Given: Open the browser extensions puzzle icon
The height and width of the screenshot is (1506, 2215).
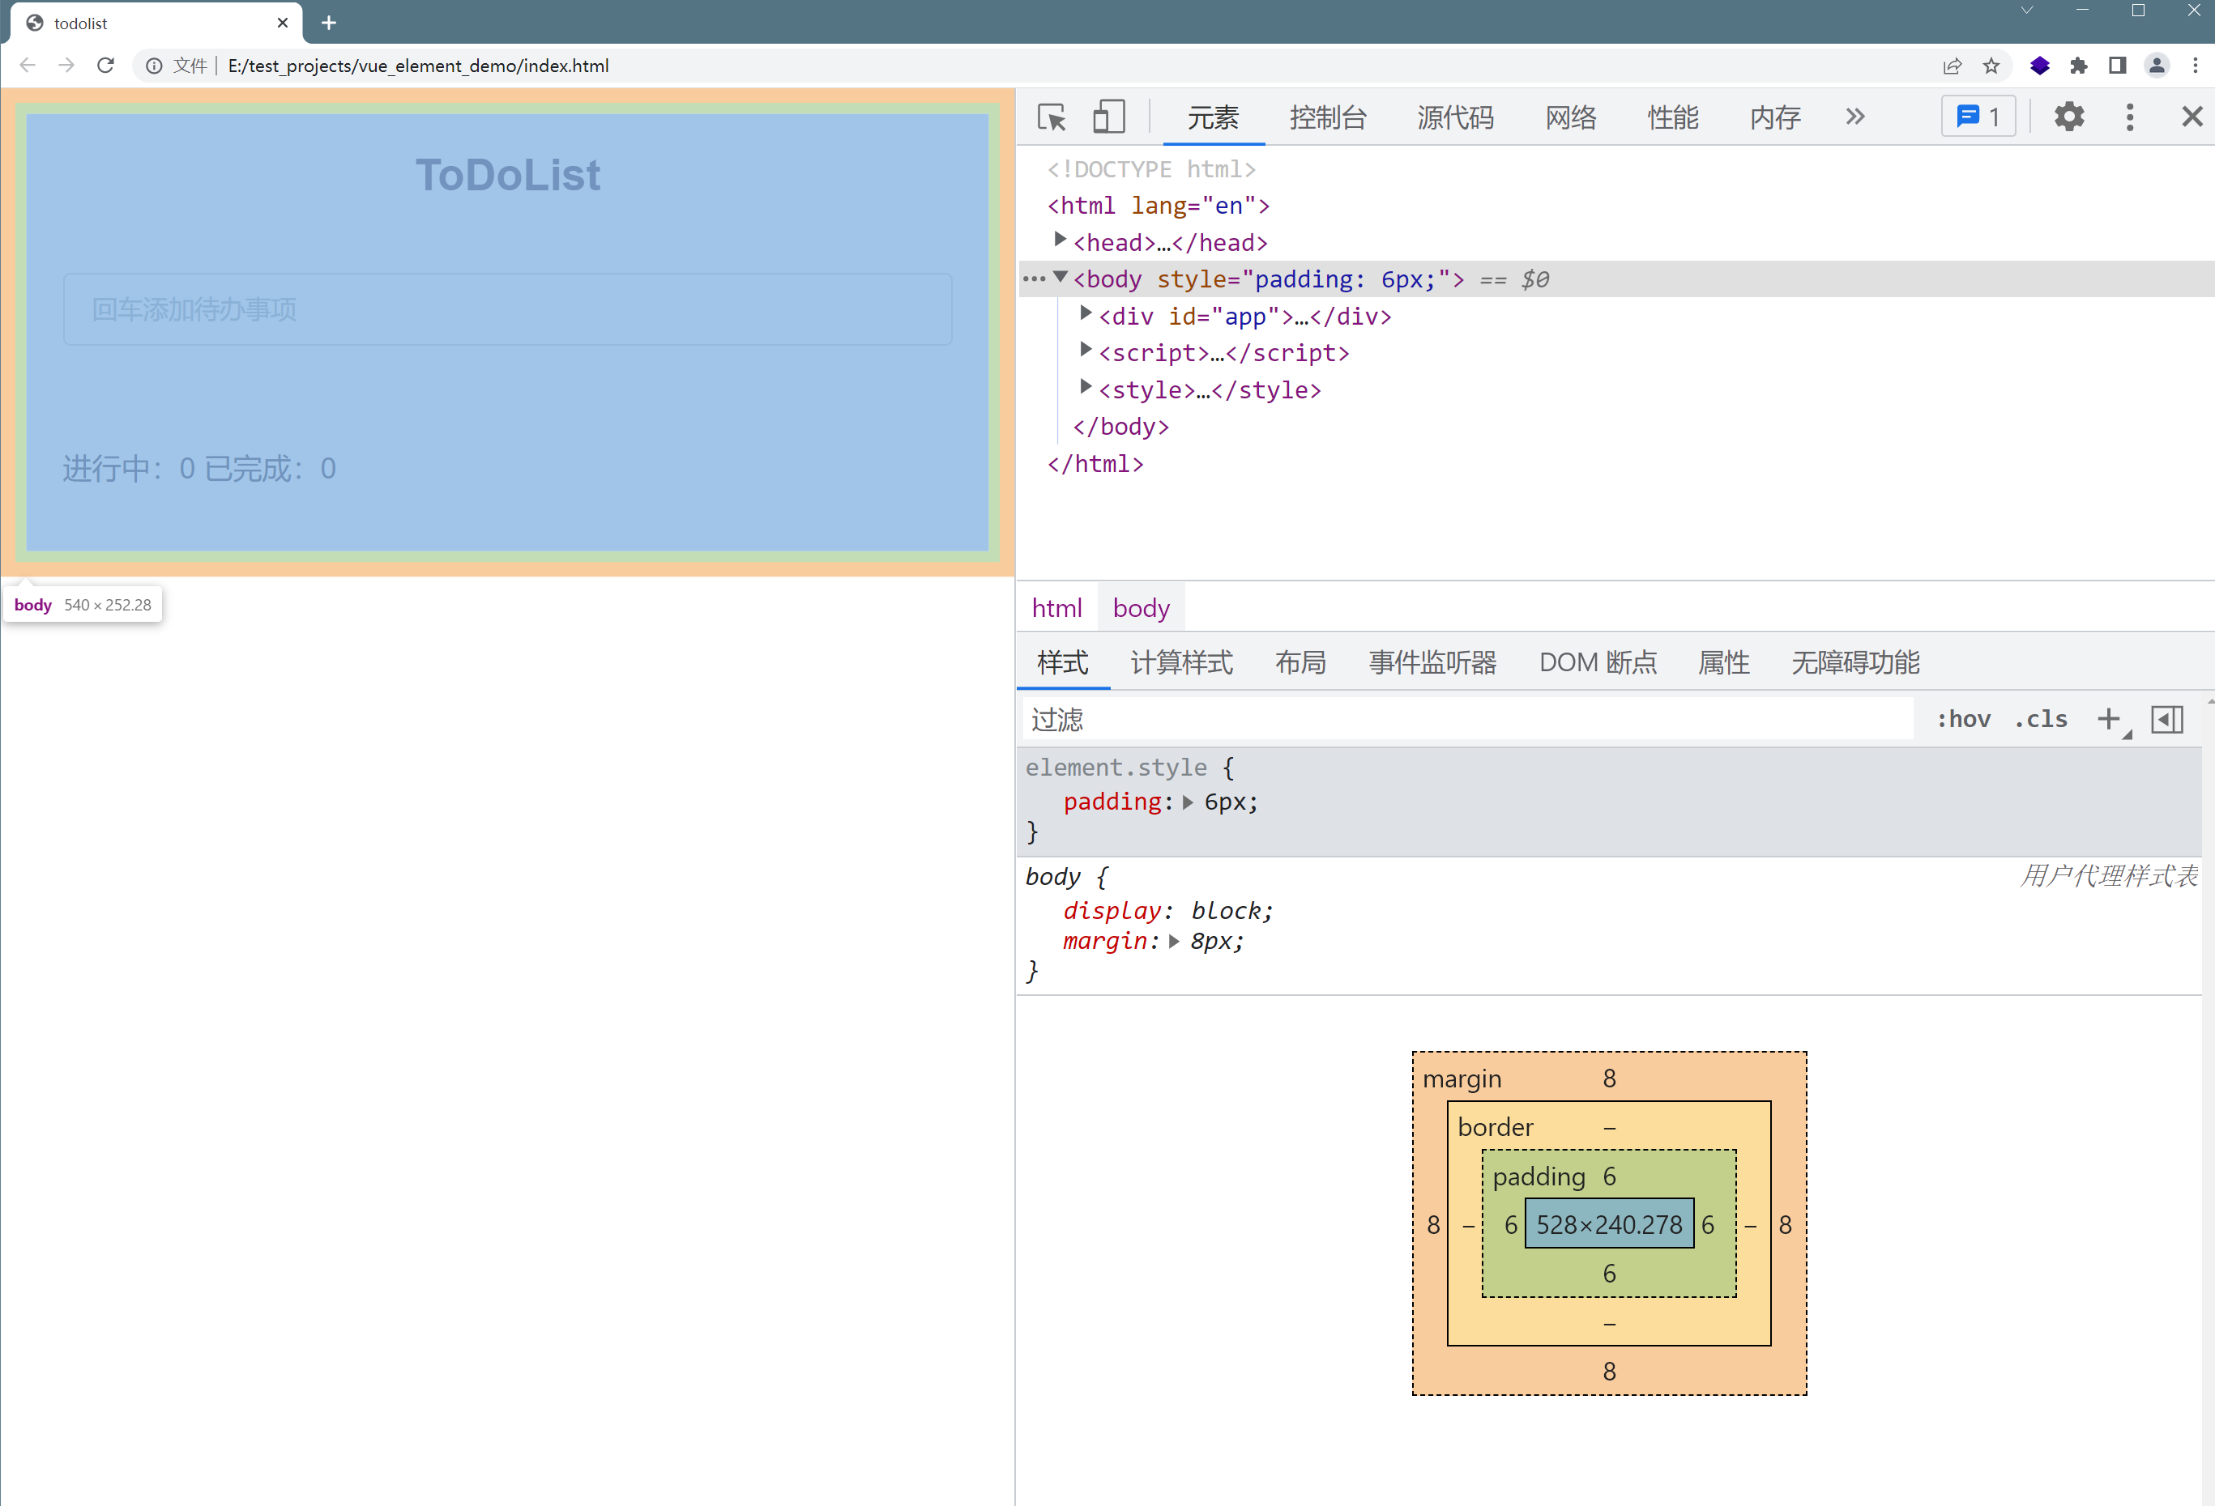Looking at the screenshot, I should click(x=2078, y=66).
